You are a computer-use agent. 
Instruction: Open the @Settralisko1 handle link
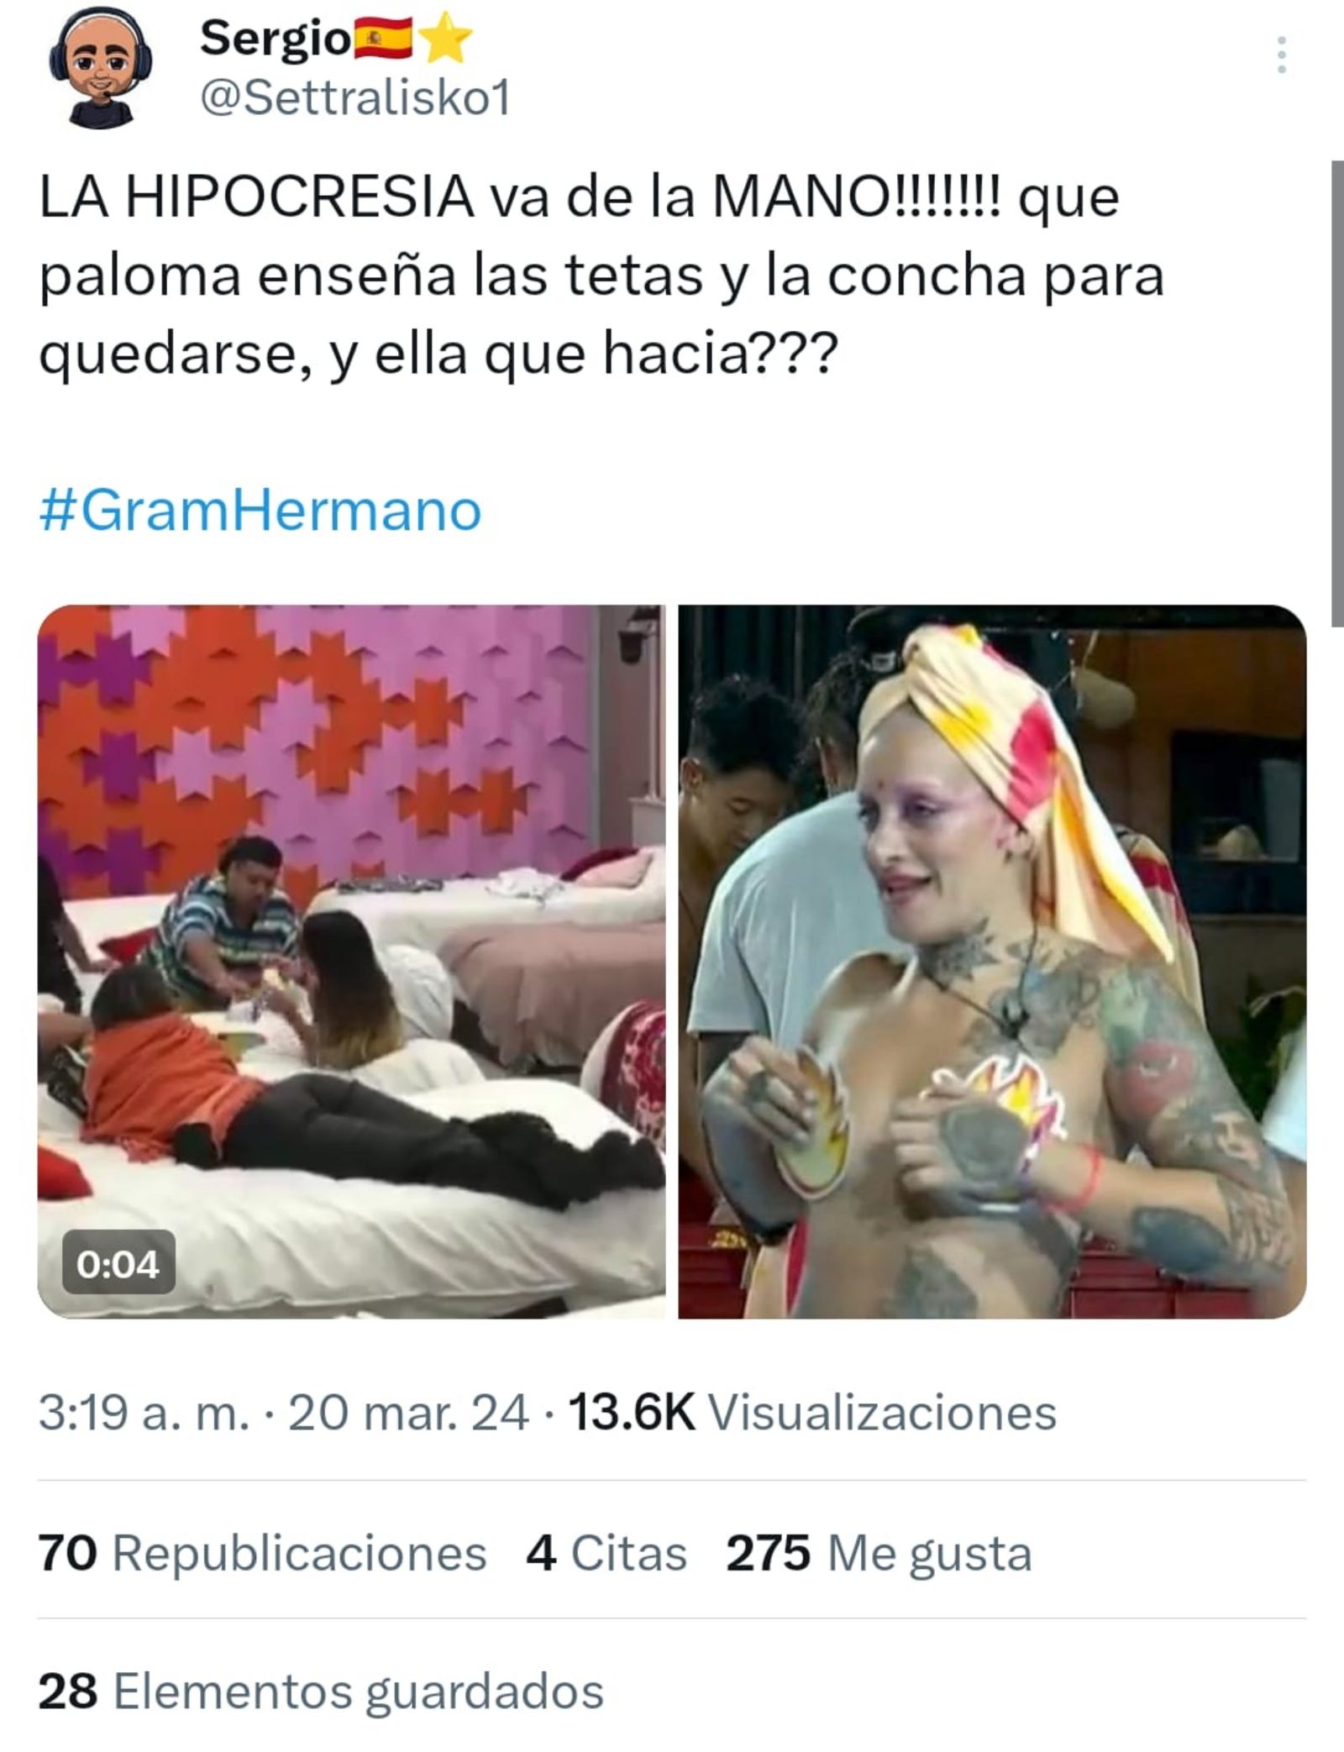tap(354, 100)
